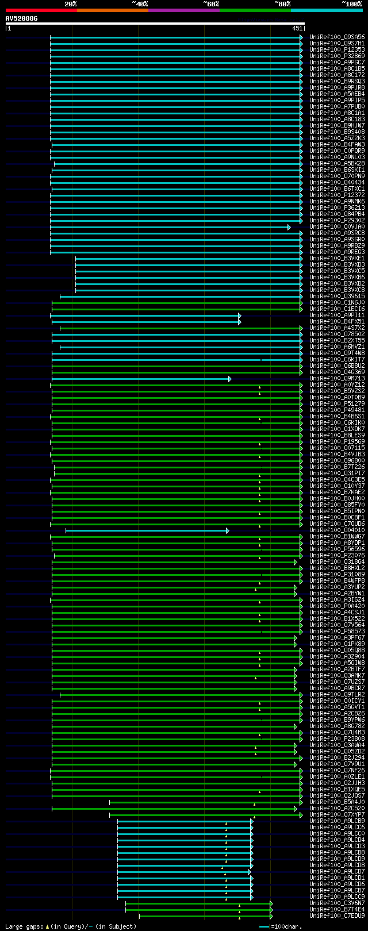Open the UniRef100_Q9SA56 hit label
Viewport: 368px width, 931px height.
tap(337, 37)
